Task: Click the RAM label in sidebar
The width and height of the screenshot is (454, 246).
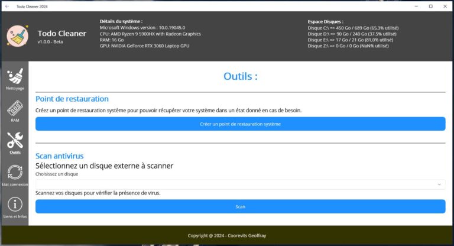Action: click(x=15, y=120)
